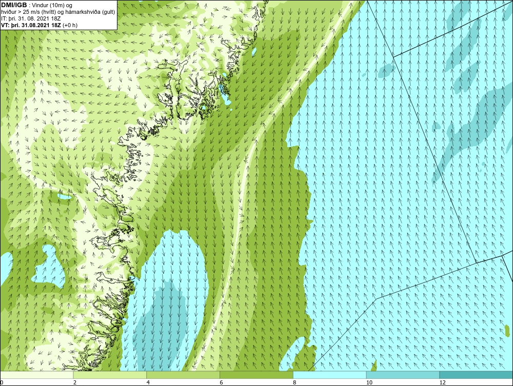Click the legend scale label 6
This screenshot has height=386, width=513.
222,382
